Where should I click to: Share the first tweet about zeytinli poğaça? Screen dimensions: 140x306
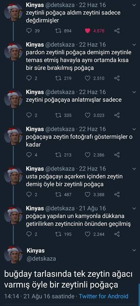click(x=117, y=31)
